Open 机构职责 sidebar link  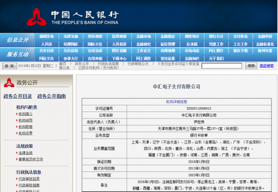pos(25,127)
